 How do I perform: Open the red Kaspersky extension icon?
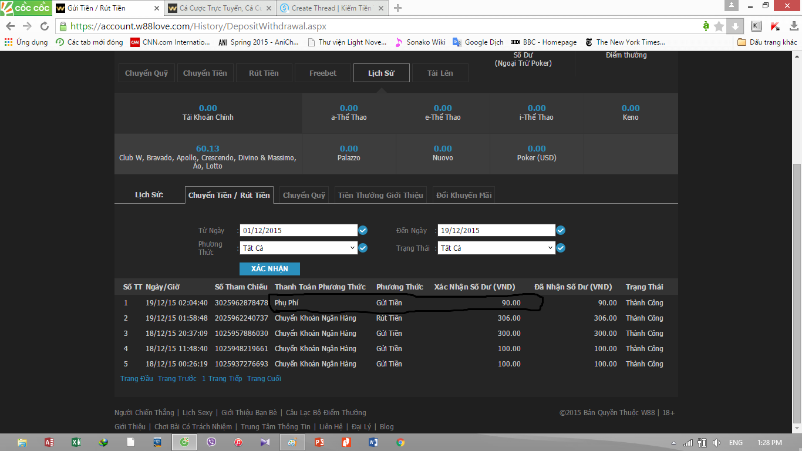pyautogui.click(x=774, y=26)
